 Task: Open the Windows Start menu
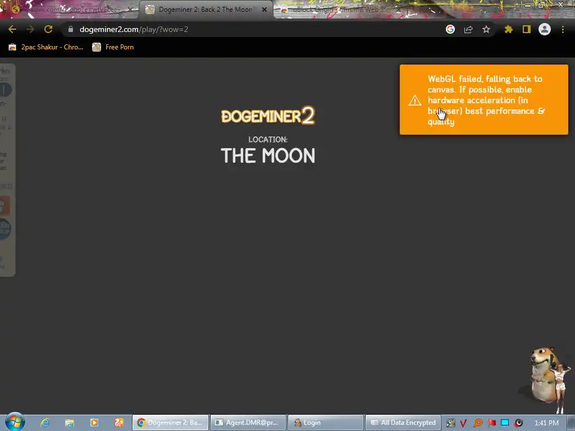coord(15,422)
